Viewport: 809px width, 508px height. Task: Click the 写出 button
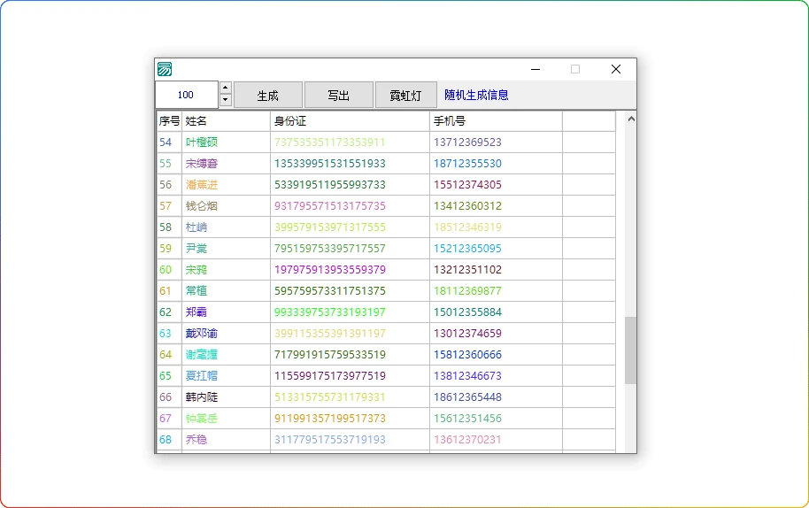338,96
